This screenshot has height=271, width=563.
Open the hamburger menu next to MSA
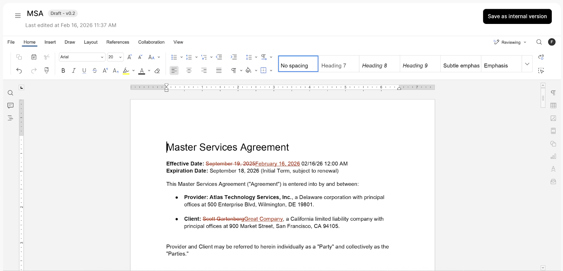pyautogui.click(x=18, y=15)
